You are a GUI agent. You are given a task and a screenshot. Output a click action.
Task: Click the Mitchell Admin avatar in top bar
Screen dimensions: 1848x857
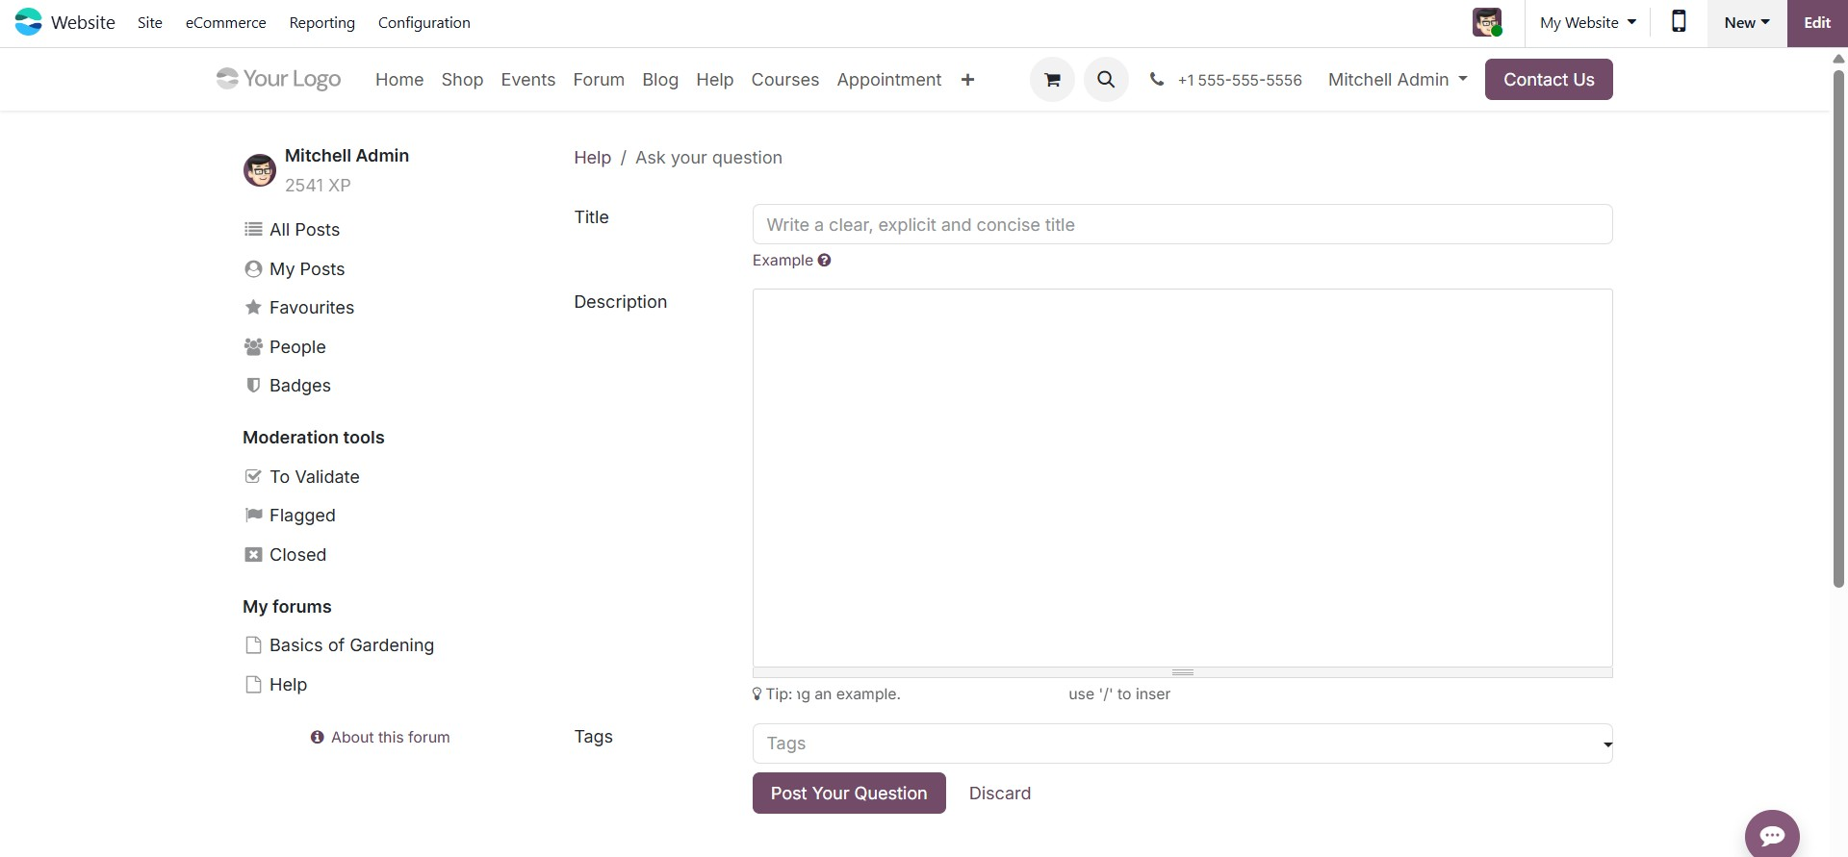pos(1487,22)
